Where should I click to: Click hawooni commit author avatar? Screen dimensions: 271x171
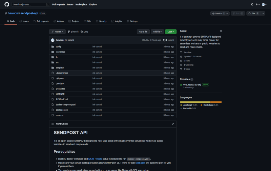click(53, 40)
